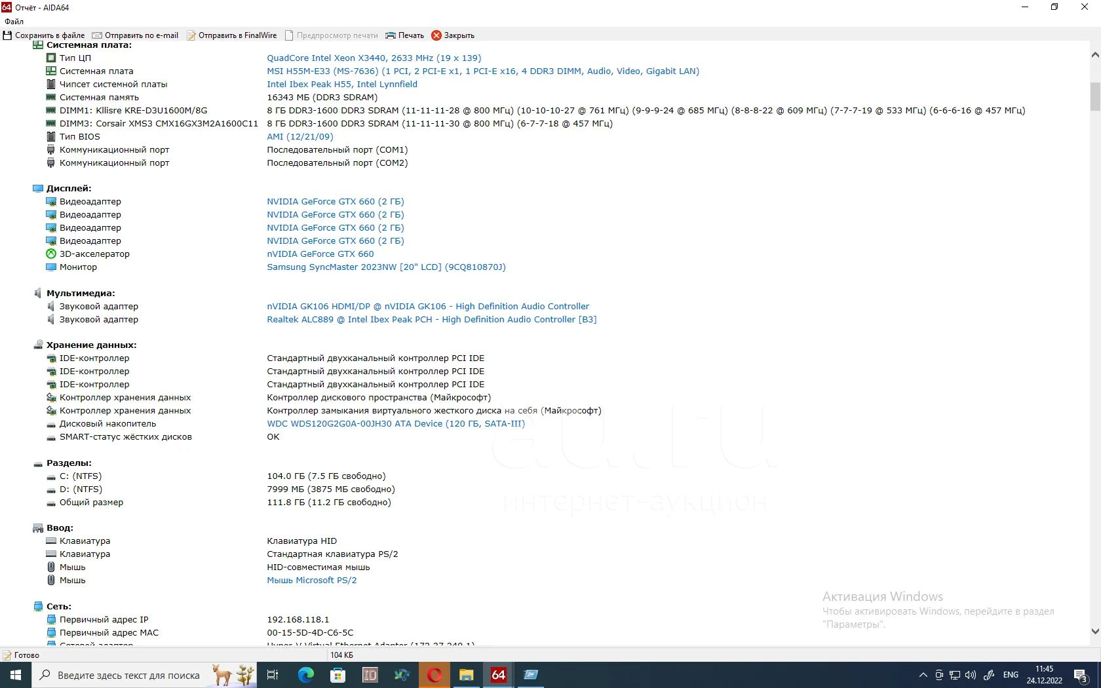Image resolution: width=1101 pixels, height=688 pixels.
Task: Click the Готово status bar entry
Action: [x=26, y=655]
